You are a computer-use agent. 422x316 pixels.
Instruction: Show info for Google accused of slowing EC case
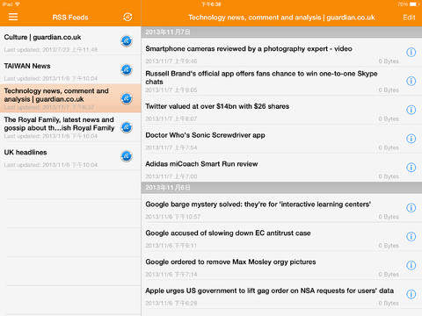(411, 236)
